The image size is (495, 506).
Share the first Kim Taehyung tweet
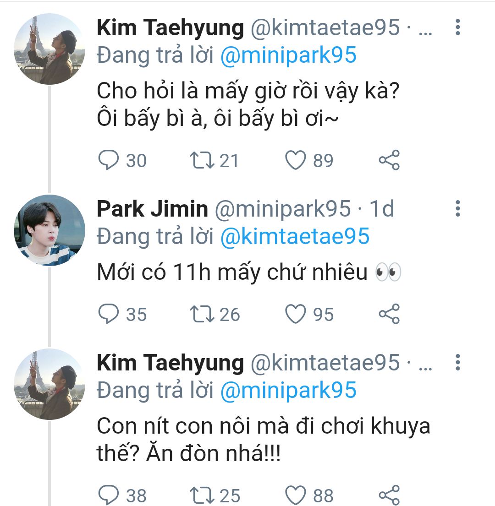389,161
